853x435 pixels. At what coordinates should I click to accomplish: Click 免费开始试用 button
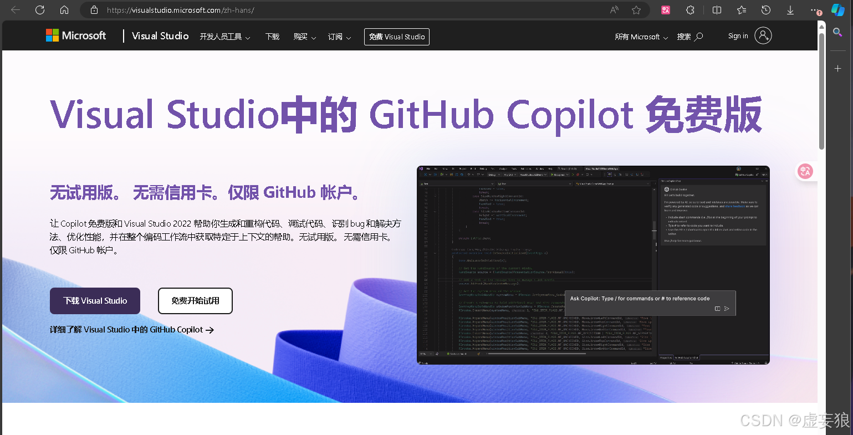(x=195, y=301)
